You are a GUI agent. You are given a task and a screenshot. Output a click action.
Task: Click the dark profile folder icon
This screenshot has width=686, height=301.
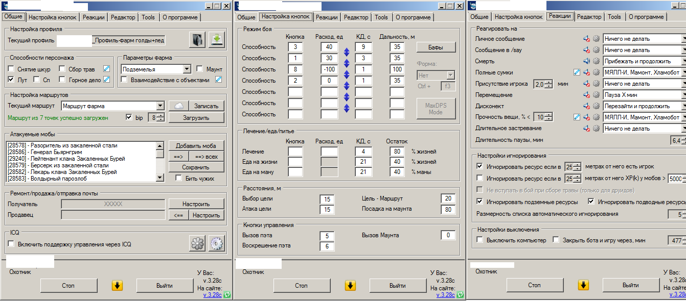(197, 40)
